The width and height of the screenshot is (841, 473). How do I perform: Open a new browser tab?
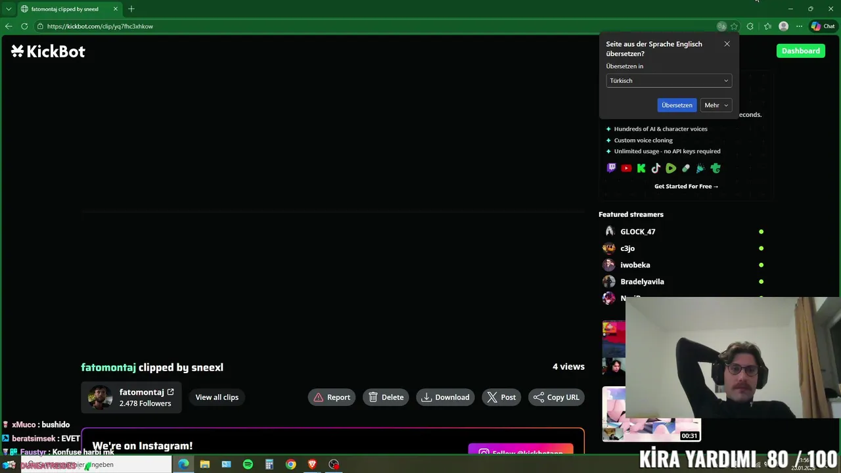click(131, 9)
